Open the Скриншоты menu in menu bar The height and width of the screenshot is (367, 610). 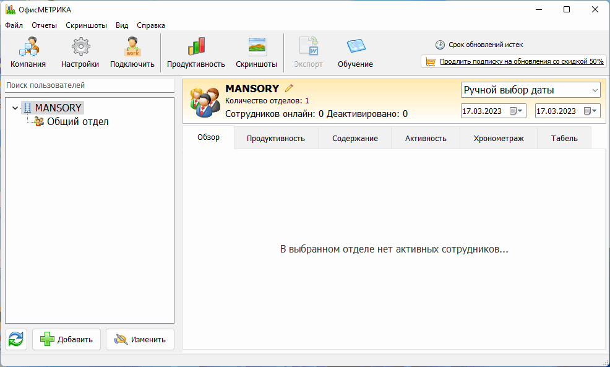[87, 25]
